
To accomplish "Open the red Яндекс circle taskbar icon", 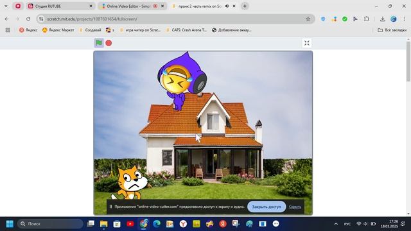I will (x=223, y=224).
